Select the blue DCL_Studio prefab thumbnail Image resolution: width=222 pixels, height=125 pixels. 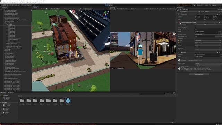[x=68, y=101]
